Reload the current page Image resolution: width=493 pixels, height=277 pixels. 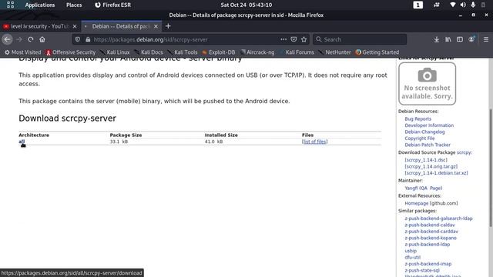pyautogui.click(x=31, y=39)
